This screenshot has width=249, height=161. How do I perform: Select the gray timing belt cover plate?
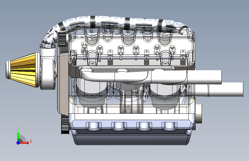(63, 84)
